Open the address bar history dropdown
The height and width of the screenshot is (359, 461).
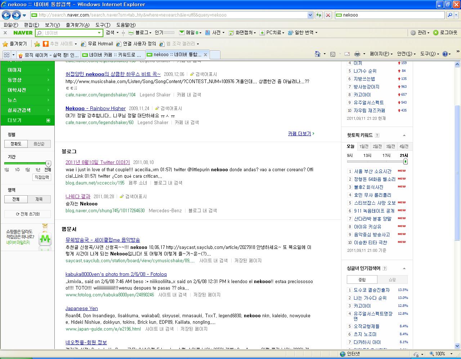click(x=310, y=15)
